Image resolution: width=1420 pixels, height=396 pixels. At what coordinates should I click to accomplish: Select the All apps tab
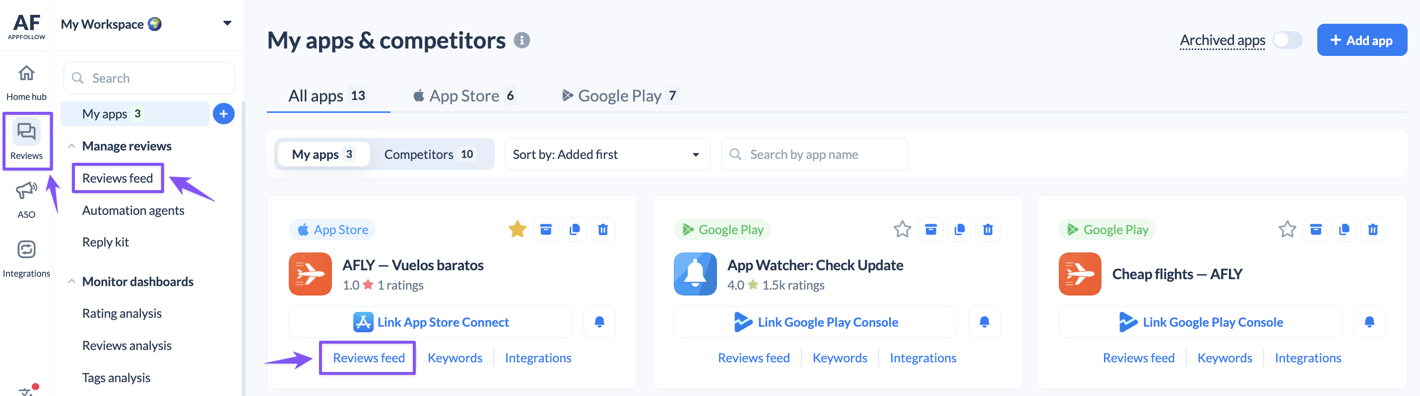327,96
